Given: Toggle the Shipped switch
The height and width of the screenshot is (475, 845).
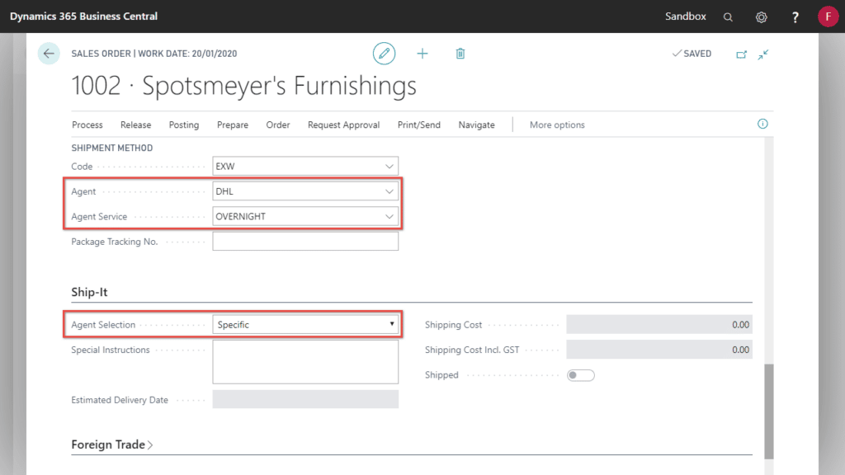Looking at the screenshot, I should point(582,374).
